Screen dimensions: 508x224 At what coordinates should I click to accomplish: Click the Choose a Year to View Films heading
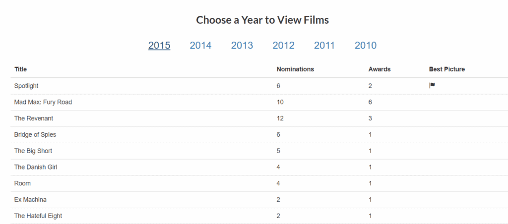click(262, 20)
